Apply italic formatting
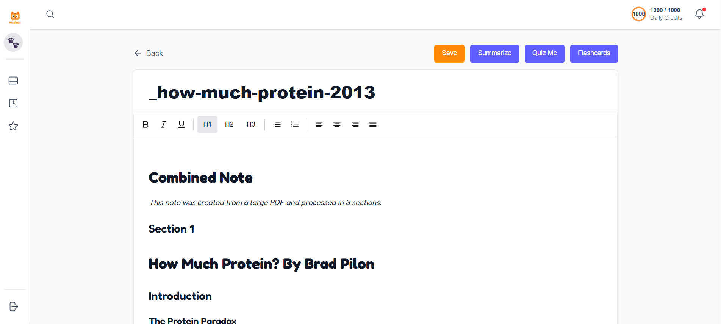The height and width of the screenshot is (324, 721). tap(163, 124)
